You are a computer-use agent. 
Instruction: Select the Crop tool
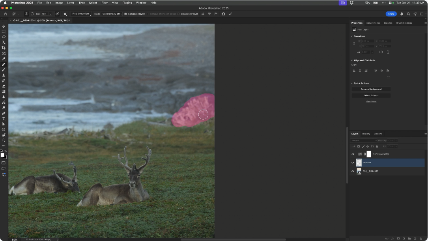(4, 48)
